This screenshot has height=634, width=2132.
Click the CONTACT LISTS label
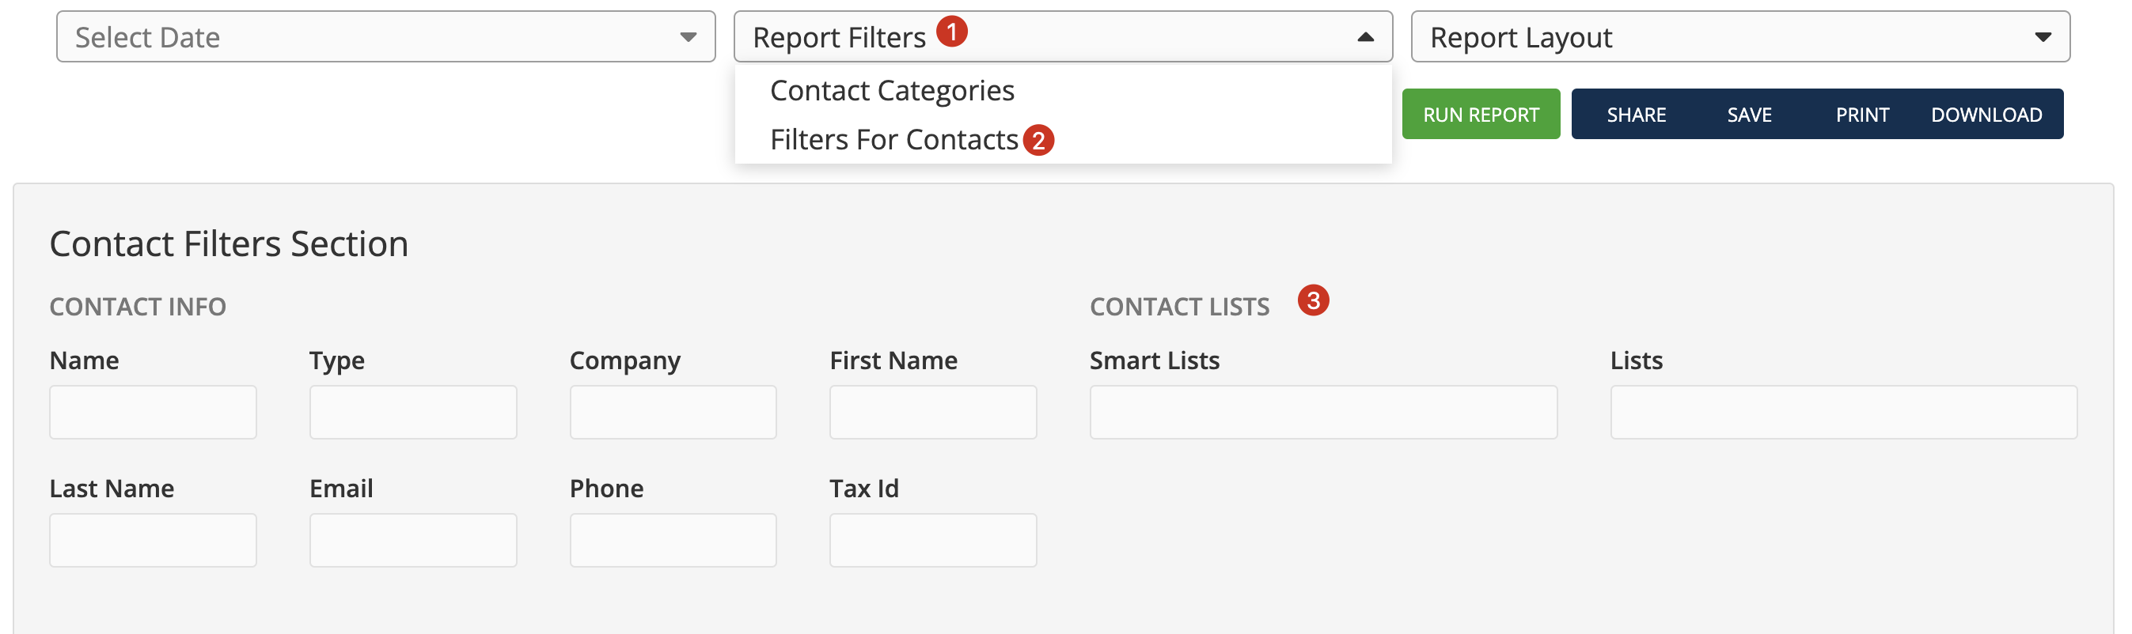click(1179, 307)
